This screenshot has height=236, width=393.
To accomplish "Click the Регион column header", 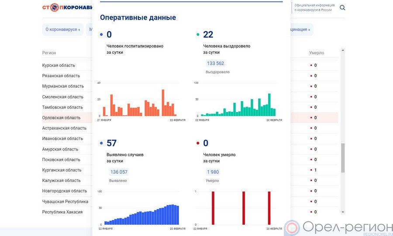I will pos(49,53).
